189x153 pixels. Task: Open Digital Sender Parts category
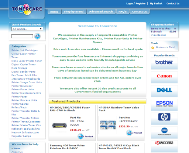[23, 72]
